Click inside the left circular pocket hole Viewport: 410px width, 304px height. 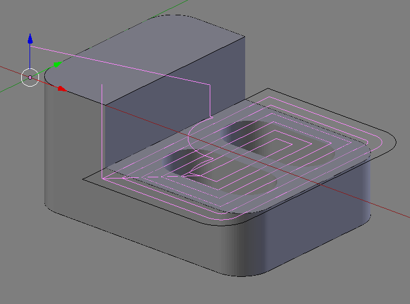pyautogui.click(x=184, y=161)
